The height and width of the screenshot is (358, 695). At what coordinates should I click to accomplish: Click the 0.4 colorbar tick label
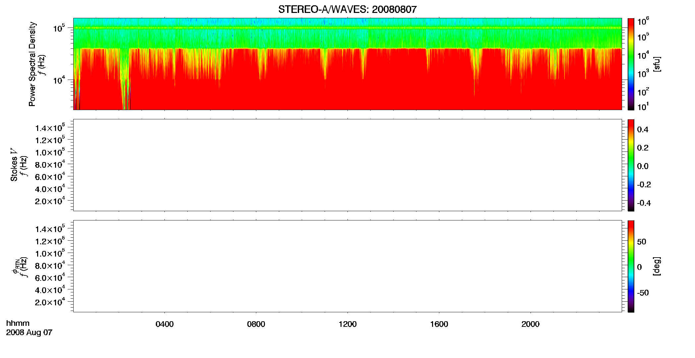point(643,130)
